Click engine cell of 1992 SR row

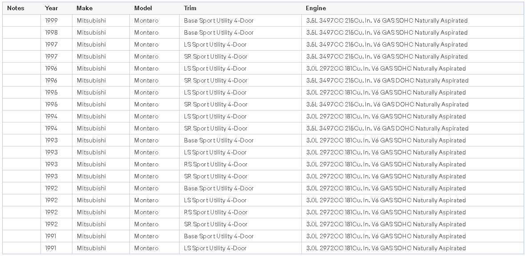(386, 224)
